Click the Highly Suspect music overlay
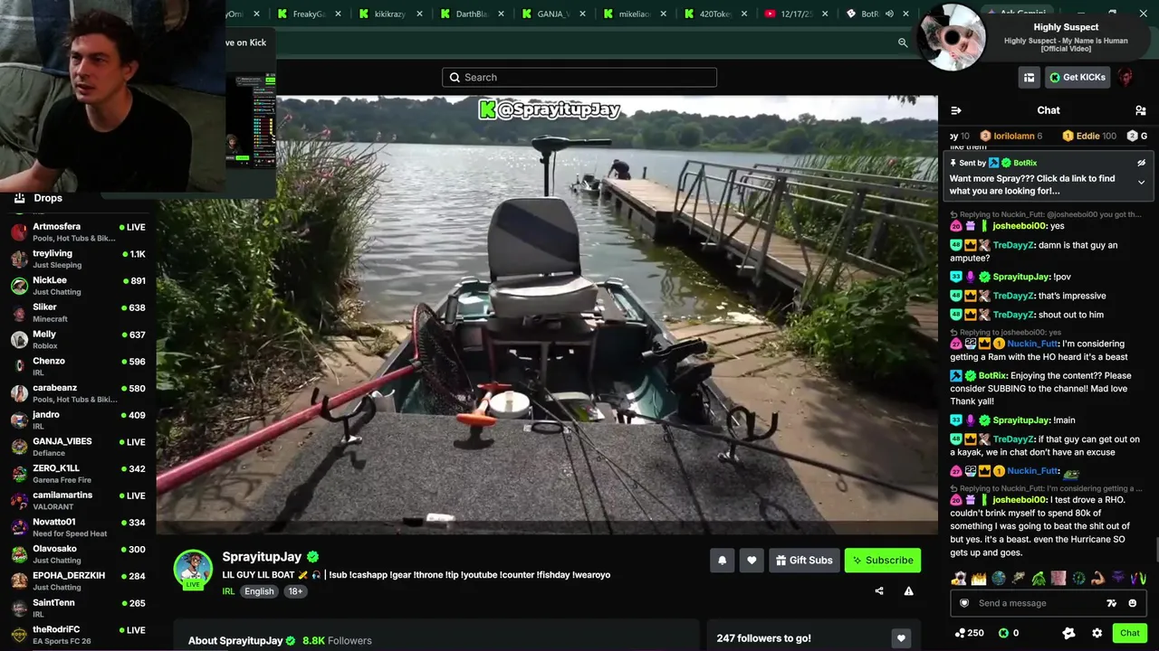Screen dimensions: 1159x651 (1035, 38)
